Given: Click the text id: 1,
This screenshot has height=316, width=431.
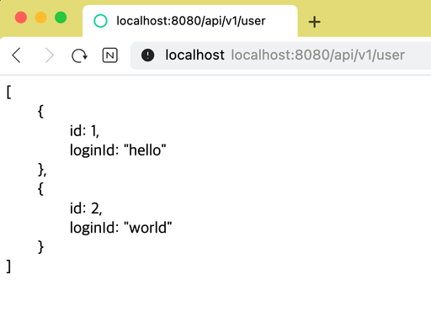Looking at the screenshot, I should click(x=84, y=131).
